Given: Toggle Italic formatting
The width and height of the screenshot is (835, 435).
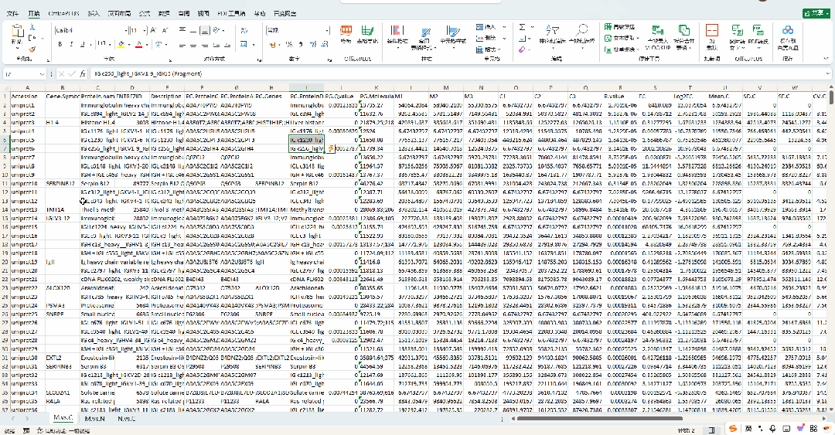Looking at the screenshot, I should click(x=72, y=45).
